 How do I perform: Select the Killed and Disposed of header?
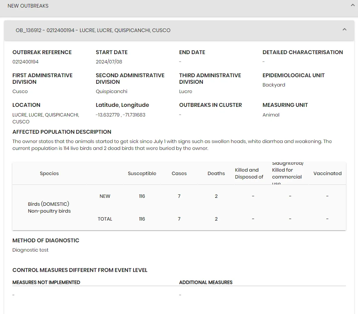tap(249, 173)
